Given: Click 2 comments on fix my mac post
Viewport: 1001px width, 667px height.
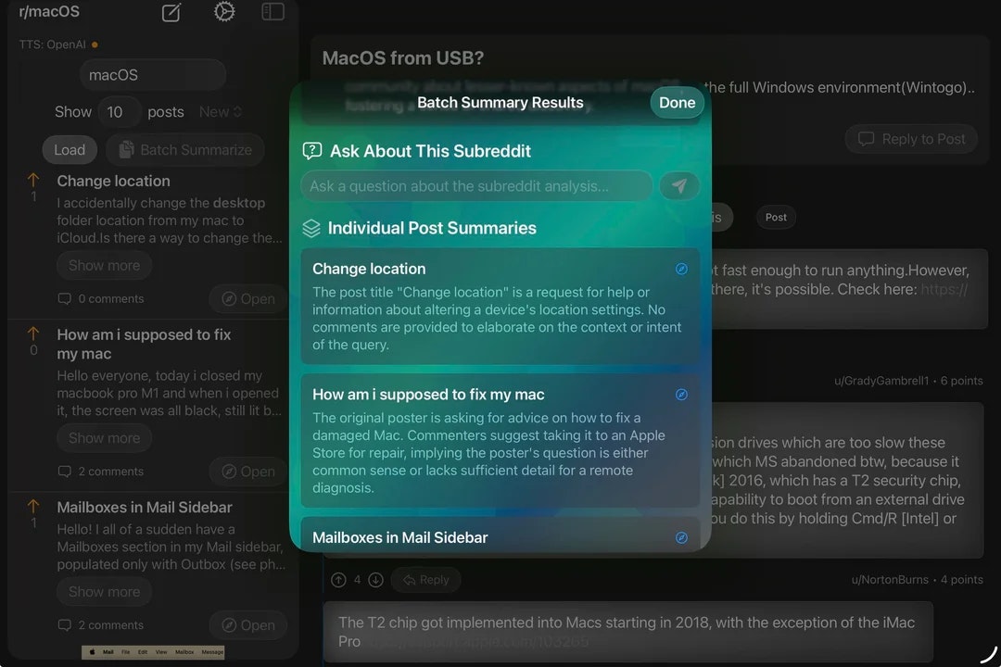Looking at the screenshot, I should pos(101,471).
